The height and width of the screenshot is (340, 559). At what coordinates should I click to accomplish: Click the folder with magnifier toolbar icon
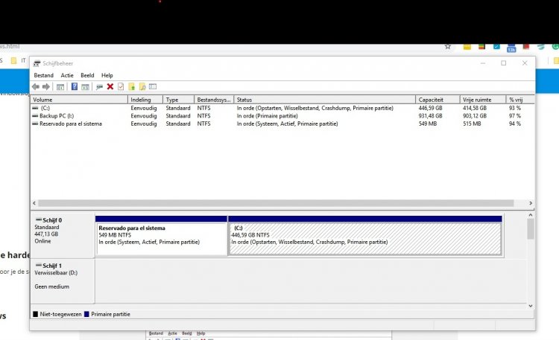(x=142, y=86)
